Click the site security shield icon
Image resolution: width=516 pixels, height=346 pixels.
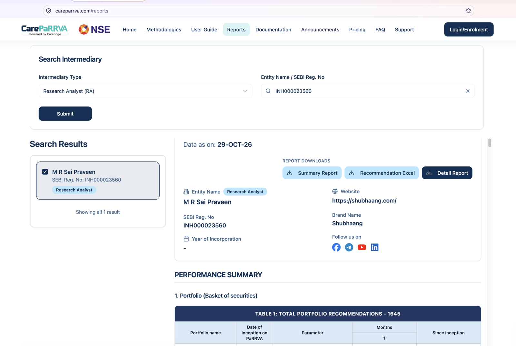(x=49, y=11)
